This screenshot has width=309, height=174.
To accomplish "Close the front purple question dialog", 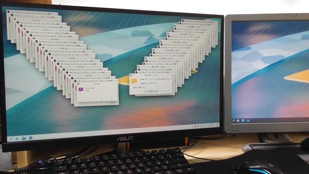I will pyautogui.click(x=115, y=84).
